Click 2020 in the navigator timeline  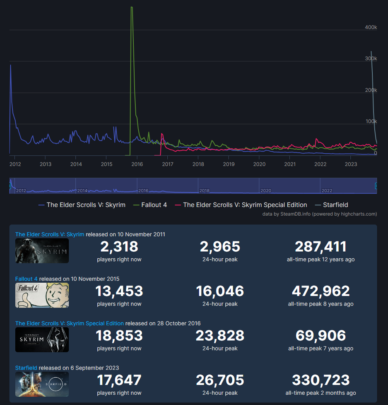[265, 191]
